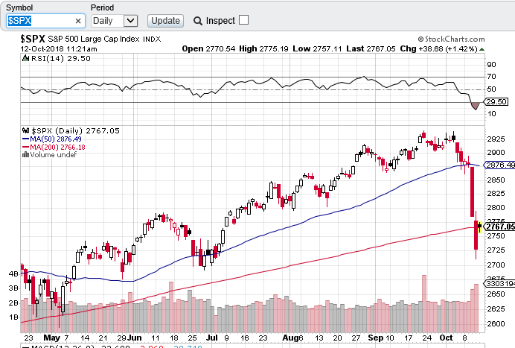This screenshot has height=348, width=515.
Task: Click the Jun label on the date axis
Action: [135, 338]
